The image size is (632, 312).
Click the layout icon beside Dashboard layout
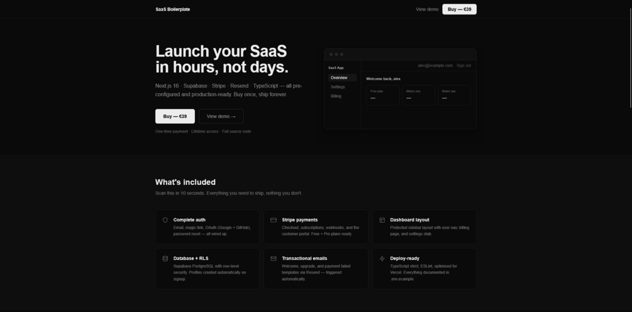382,220
